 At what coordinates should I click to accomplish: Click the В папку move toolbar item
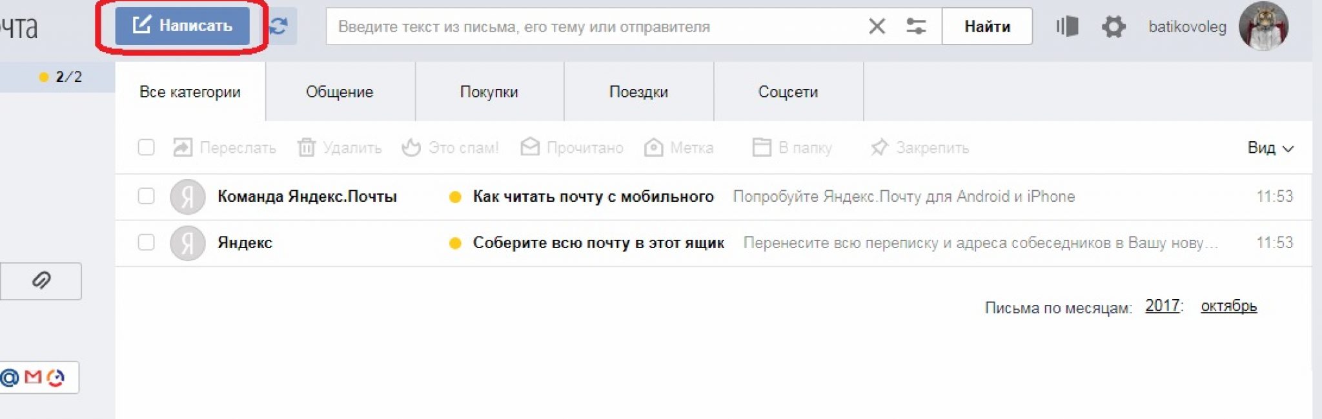click(792, 148)
